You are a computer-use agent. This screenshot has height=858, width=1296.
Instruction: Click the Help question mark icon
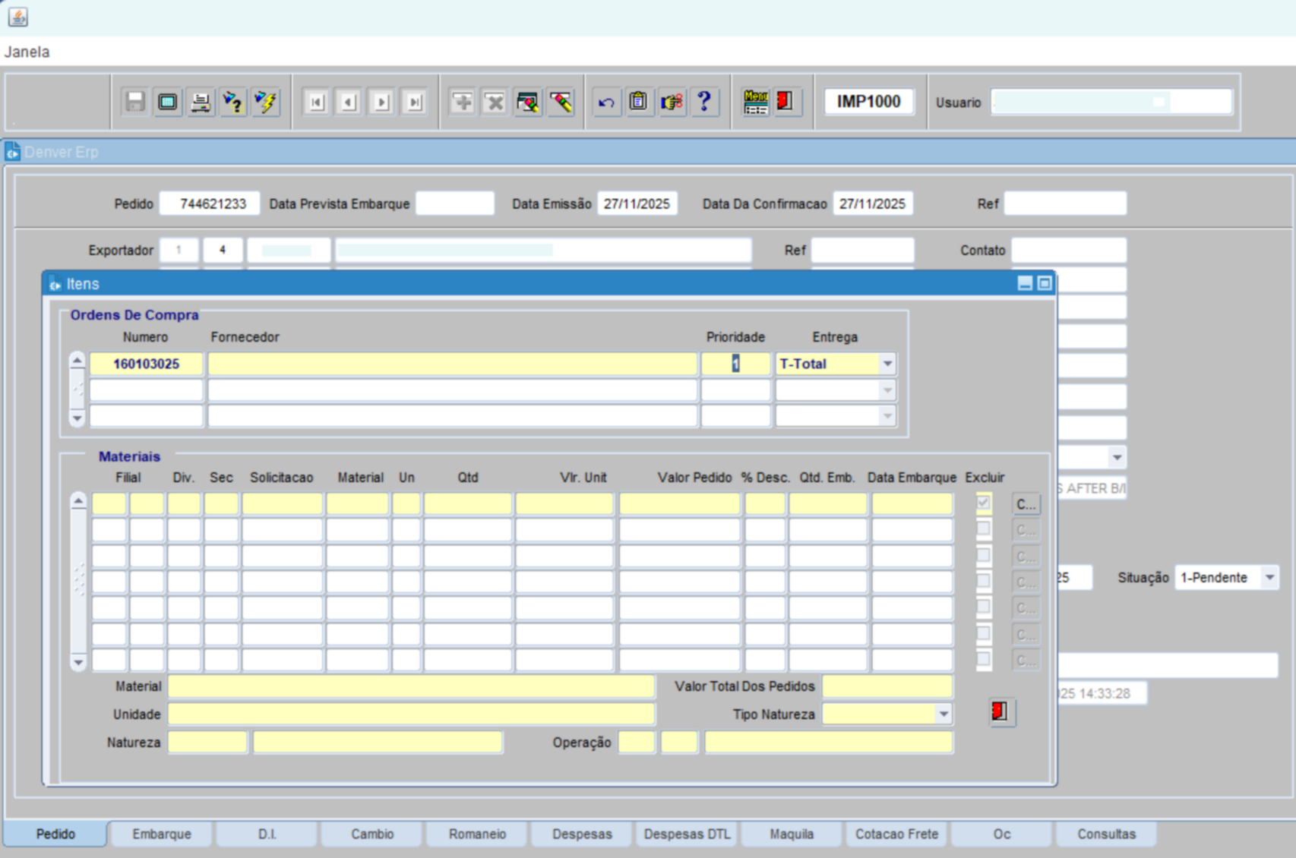pyautogui.click(x=704, y=102)
